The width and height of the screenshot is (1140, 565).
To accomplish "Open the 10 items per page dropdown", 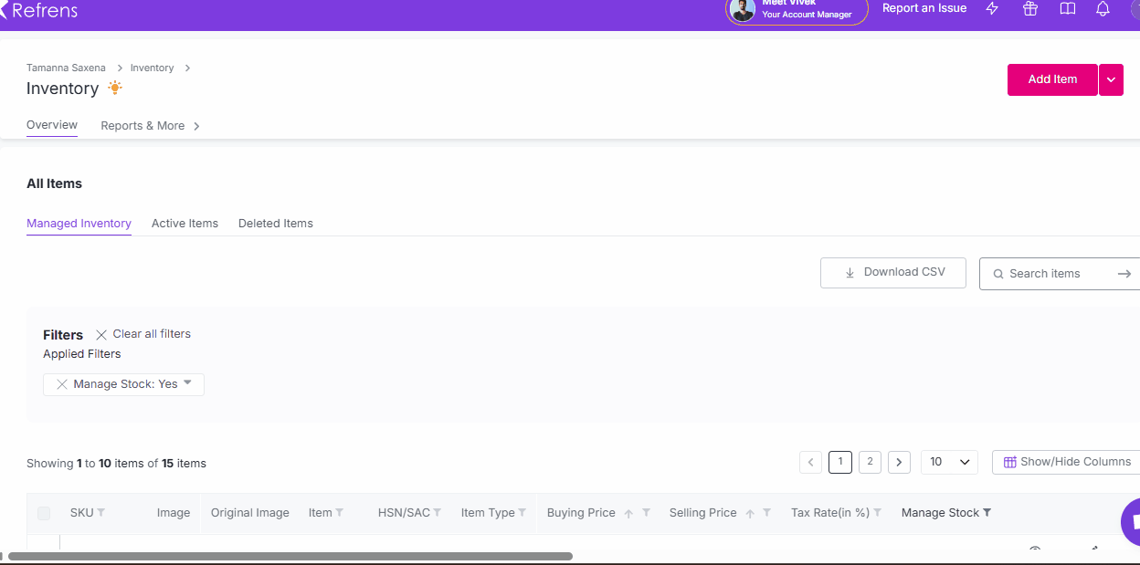I will [x=949, y=462].
